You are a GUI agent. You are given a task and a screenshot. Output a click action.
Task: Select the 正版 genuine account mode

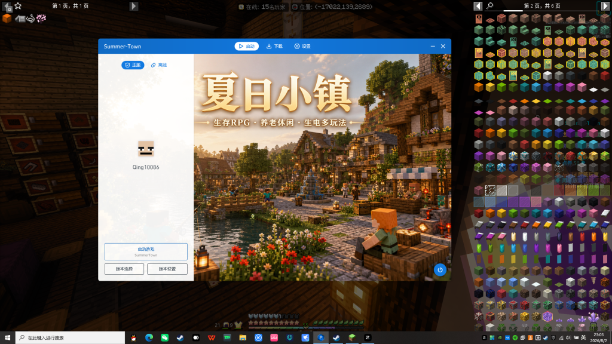point(133,65)
